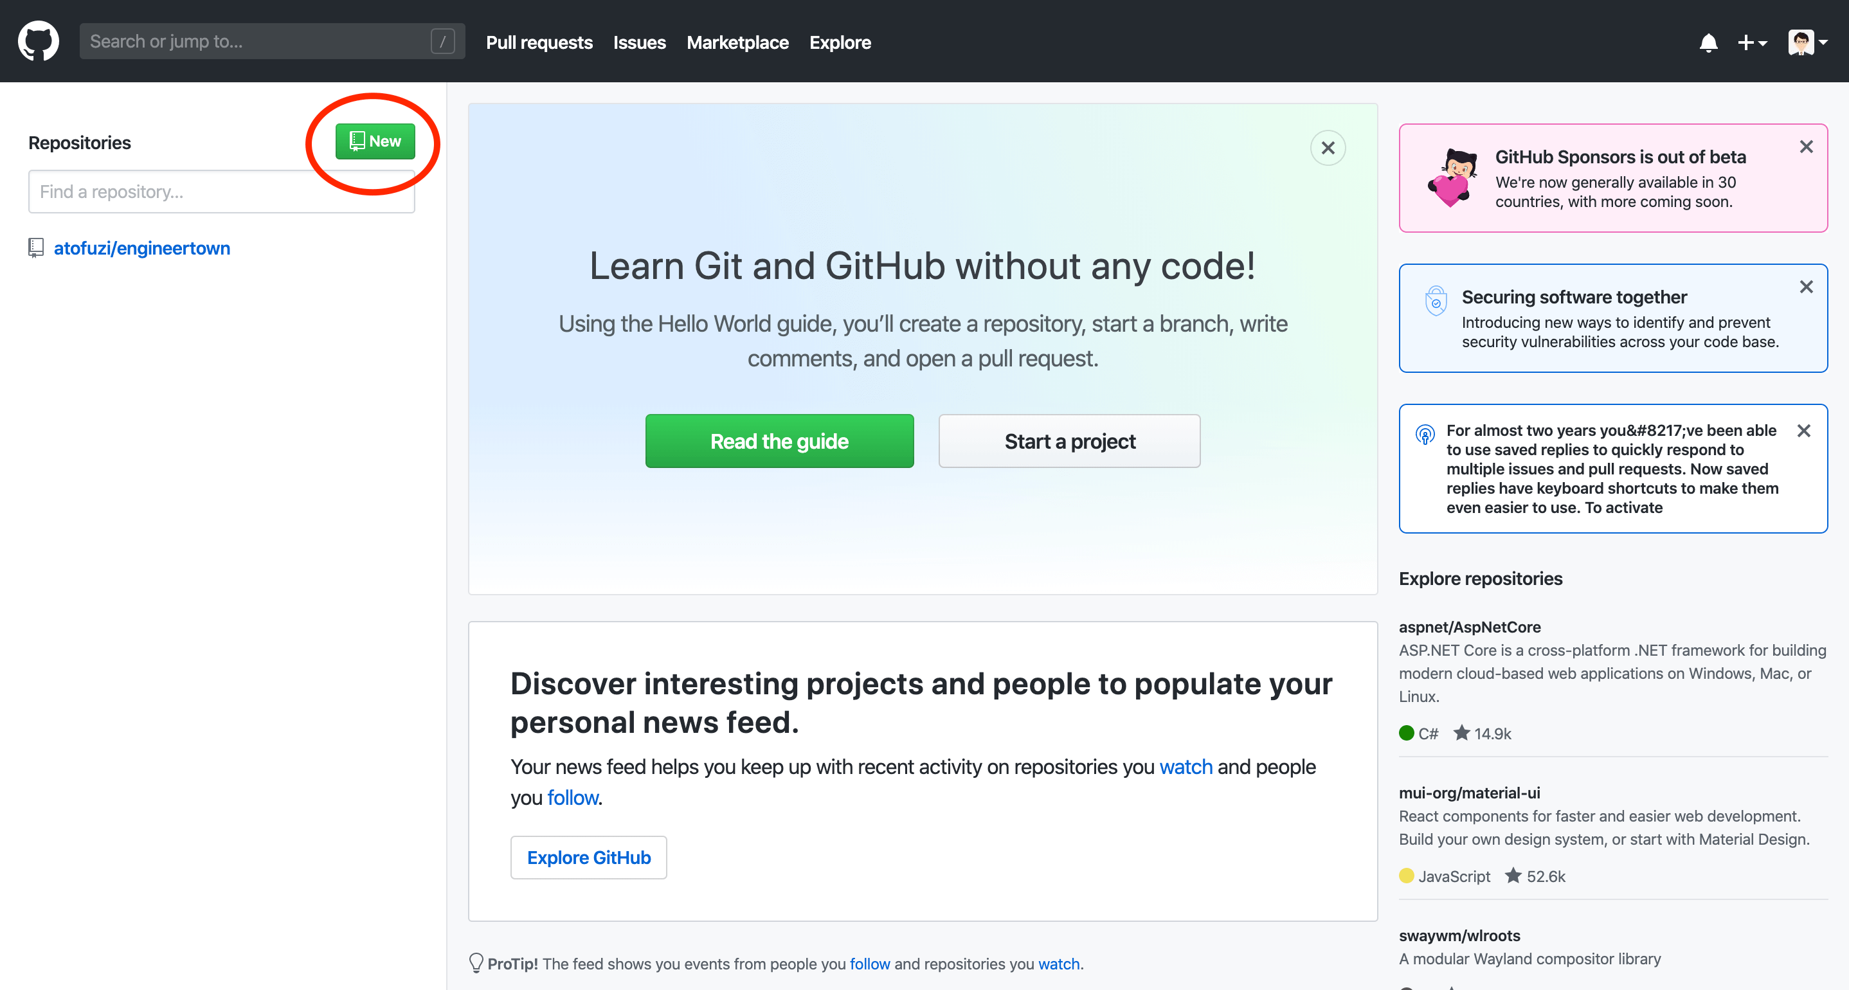This screenshot has height=990, width=1849.
Task: Open the user avatar profile menu
Action: pyautogui.click(x=1807, y=42)
